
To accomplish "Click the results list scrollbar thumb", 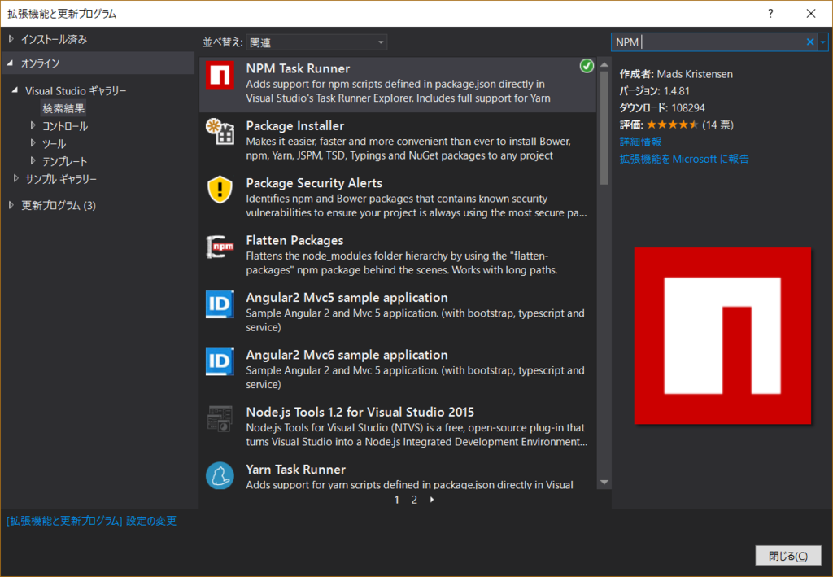I will (604, 128).
